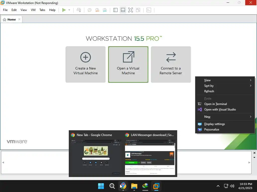Toggle the thumbnail bar view icon

[123, 10]
